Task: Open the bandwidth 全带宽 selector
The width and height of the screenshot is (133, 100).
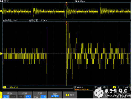Action: [x=55, y=96]
